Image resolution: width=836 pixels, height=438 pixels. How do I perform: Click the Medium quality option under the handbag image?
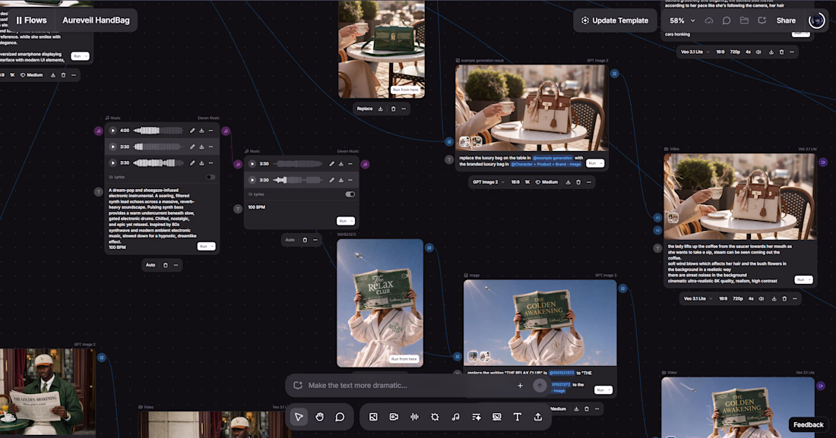tap(546, 182)
